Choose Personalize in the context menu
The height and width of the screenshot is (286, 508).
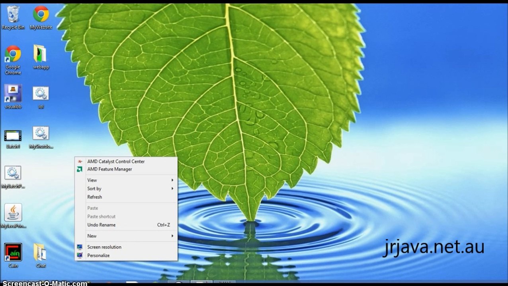126,255
